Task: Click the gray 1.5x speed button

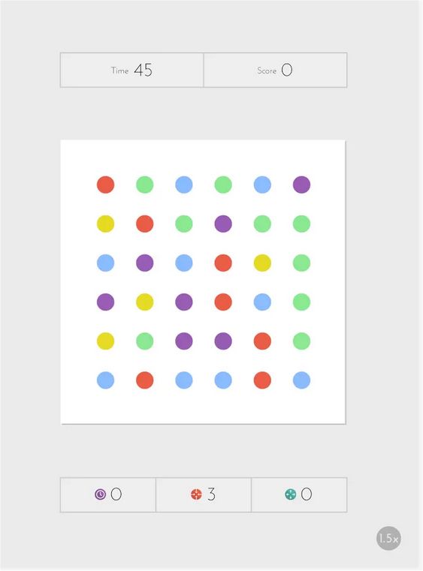Action: (x=388, y=538)
